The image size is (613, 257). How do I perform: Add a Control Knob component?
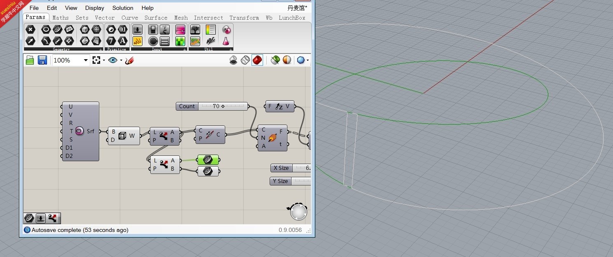[153, 41]
